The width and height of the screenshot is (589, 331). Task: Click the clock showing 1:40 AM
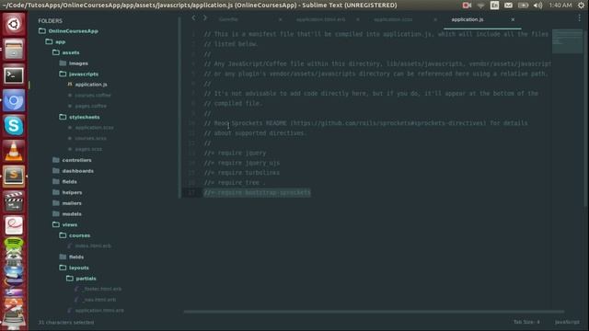click(560, 6)
